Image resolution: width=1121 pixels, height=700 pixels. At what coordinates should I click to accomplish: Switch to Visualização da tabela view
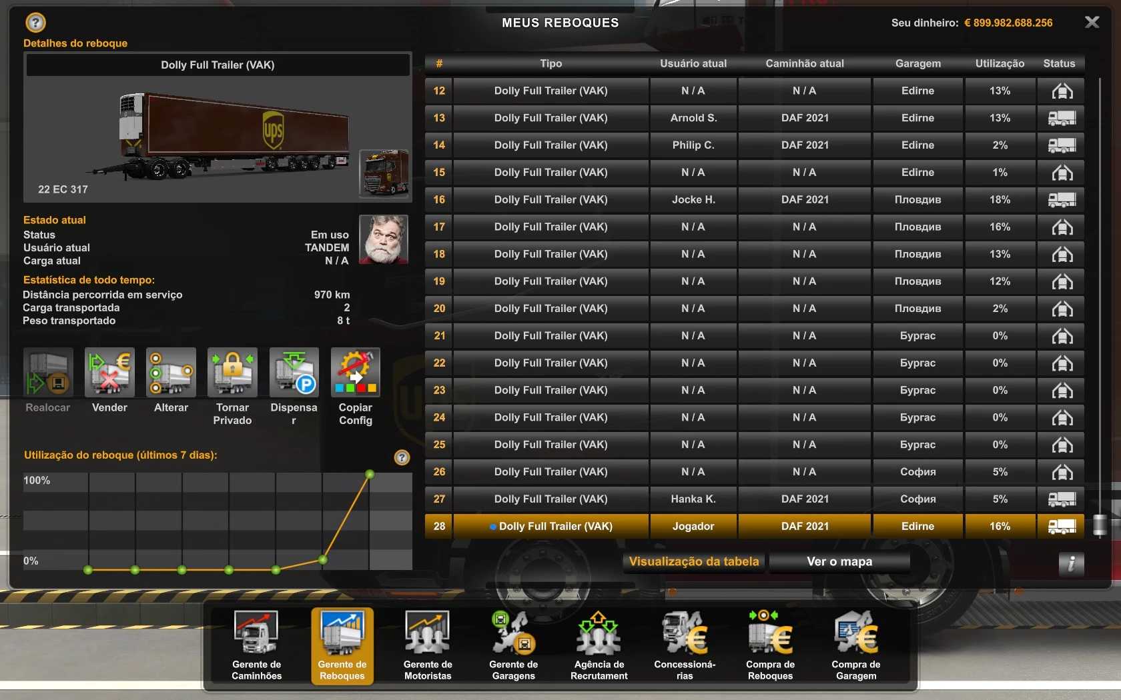(694, 561)
